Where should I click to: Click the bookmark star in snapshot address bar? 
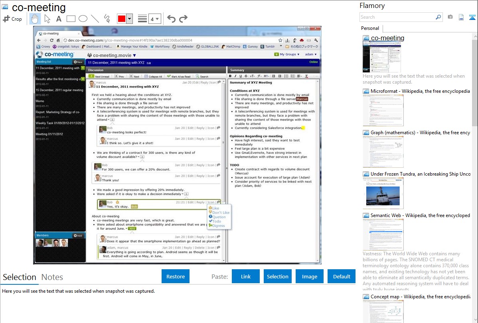pos(280,40)
